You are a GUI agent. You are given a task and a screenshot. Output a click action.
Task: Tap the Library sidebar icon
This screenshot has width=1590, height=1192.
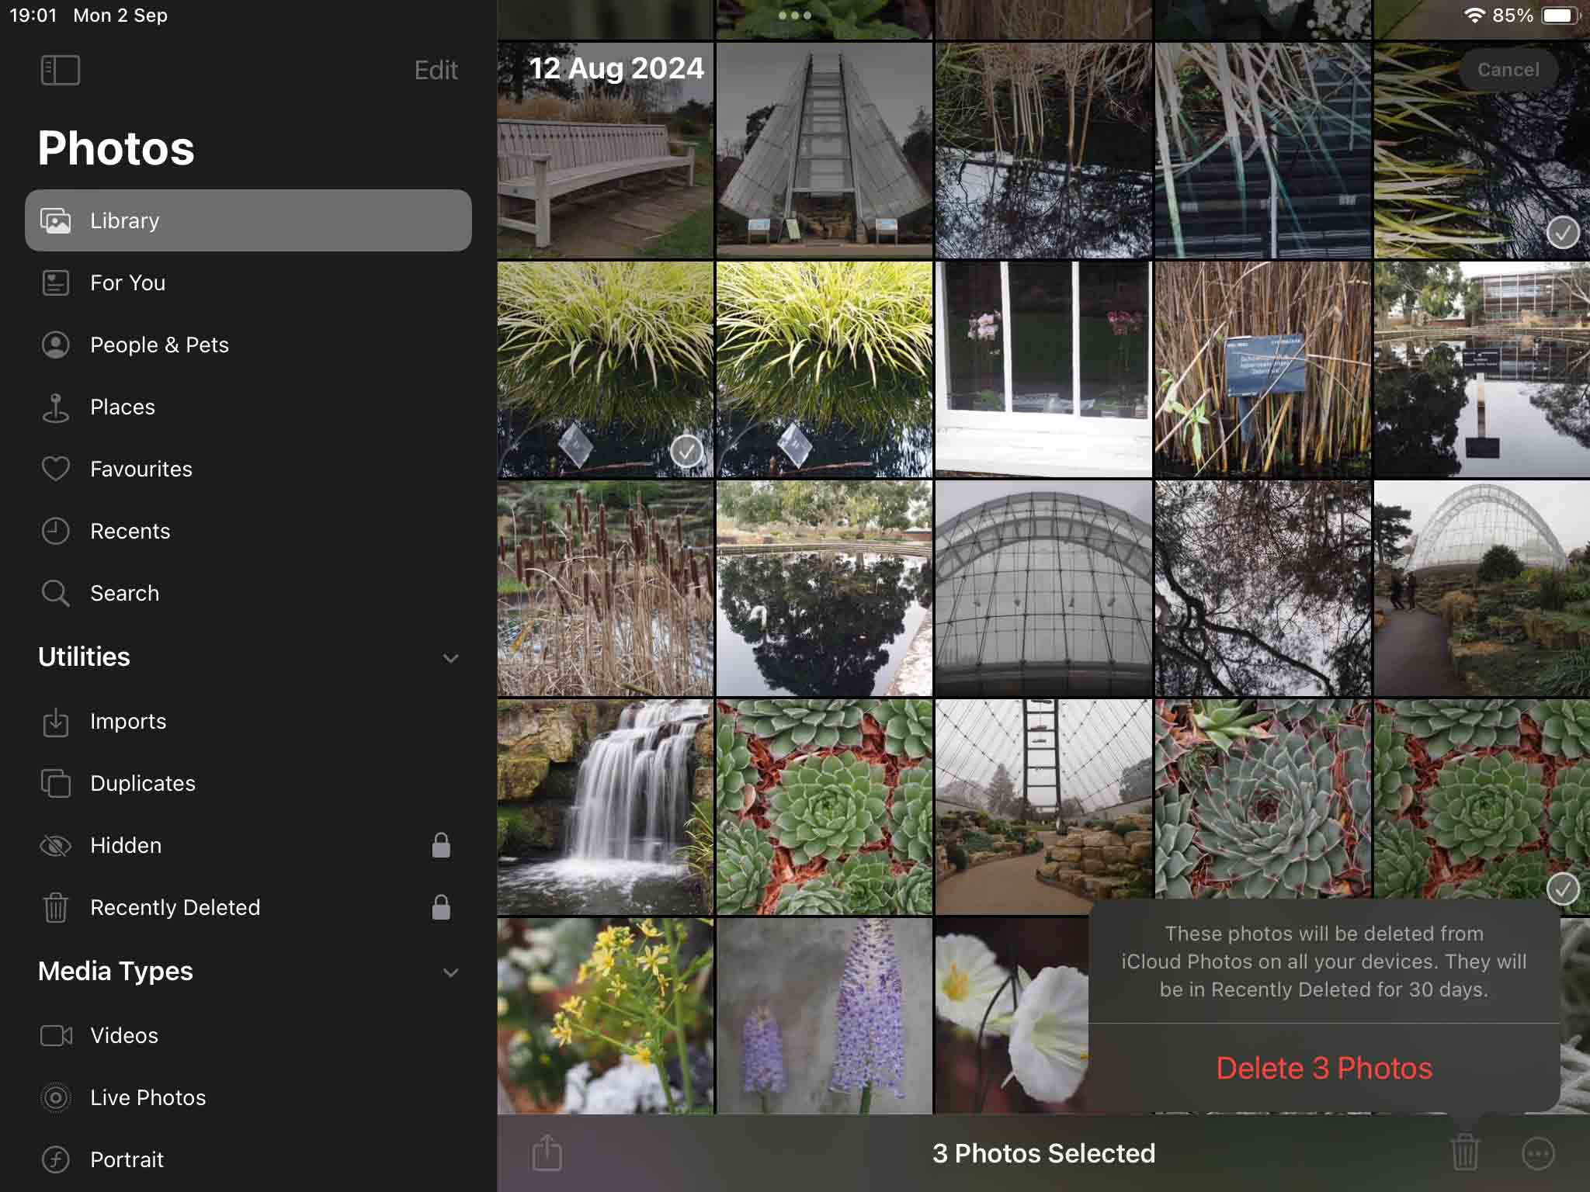coord(55,220)
